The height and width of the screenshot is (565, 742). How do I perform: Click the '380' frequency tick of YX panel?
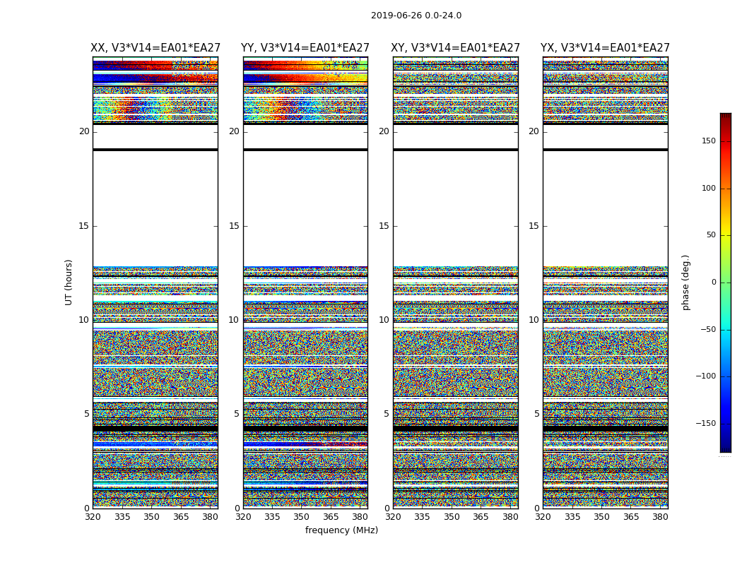click(660, 517)
